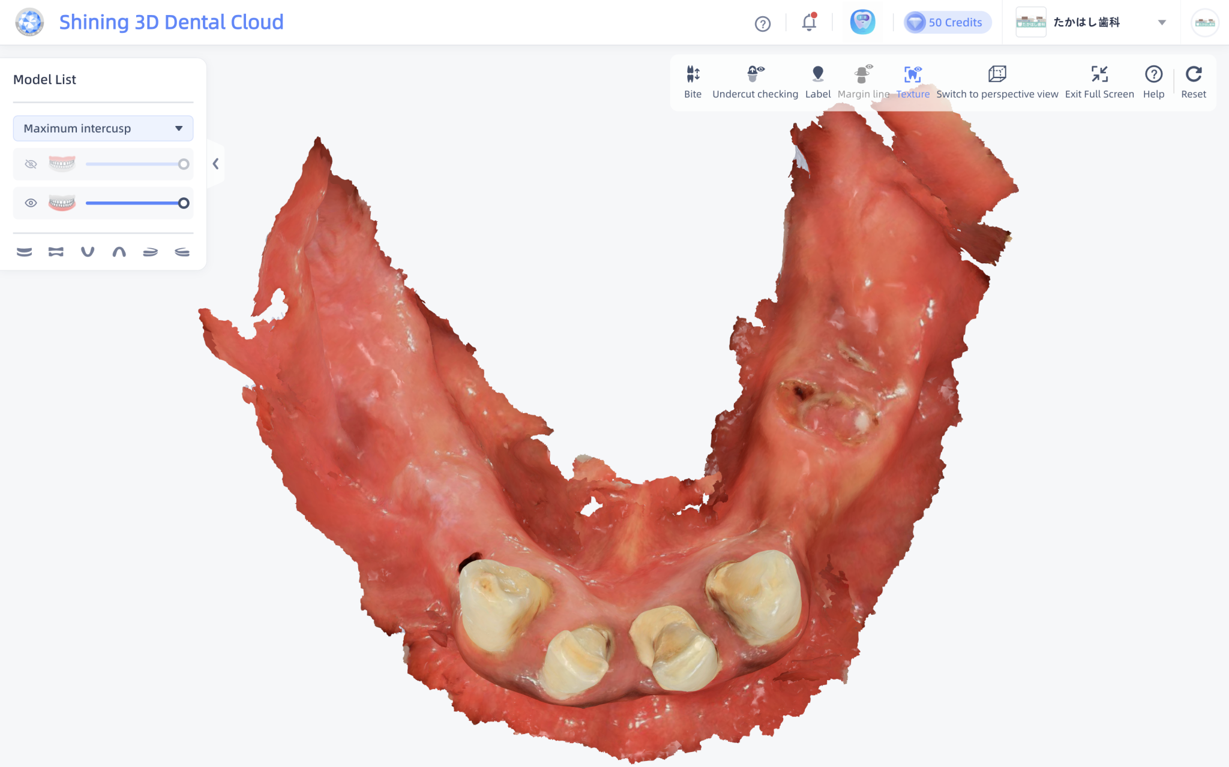
Task: Click the lower jaw transparency slider
Action: (x=135, y=203)
